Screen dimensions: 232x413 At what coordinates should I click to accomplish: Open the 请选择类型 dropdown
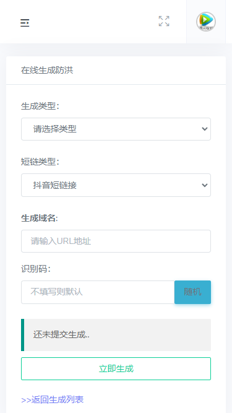tap(116, 129)
